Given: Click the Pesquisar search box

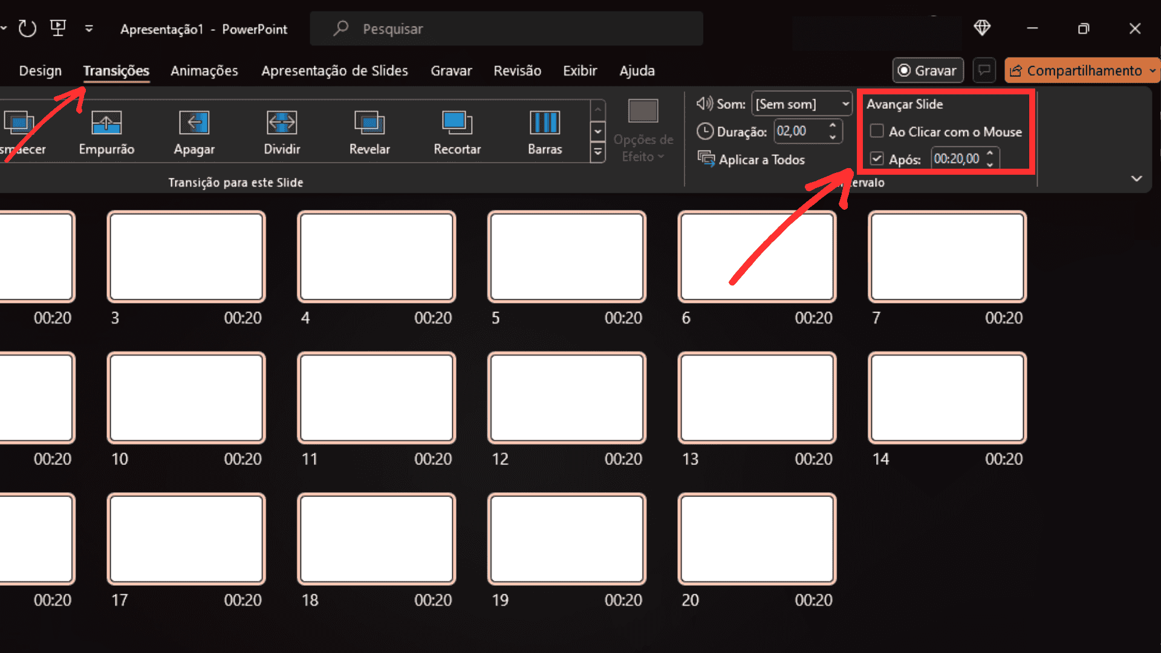Looking at the screenshot, I should (507, 28).
